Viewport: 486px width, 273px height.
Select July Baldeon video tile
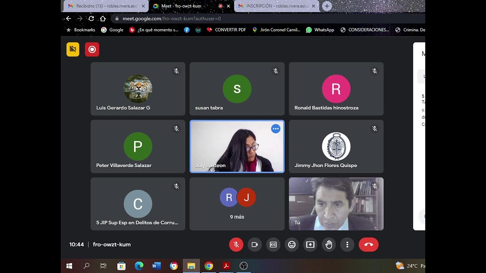click(237, 146)
